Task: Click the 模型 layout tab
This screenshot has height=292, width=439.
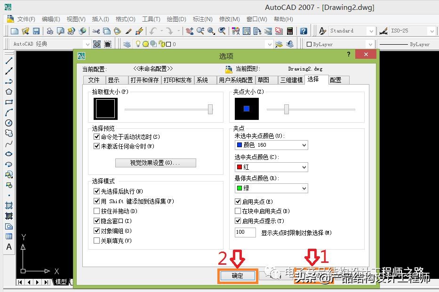Action: (x=61, y=282)
